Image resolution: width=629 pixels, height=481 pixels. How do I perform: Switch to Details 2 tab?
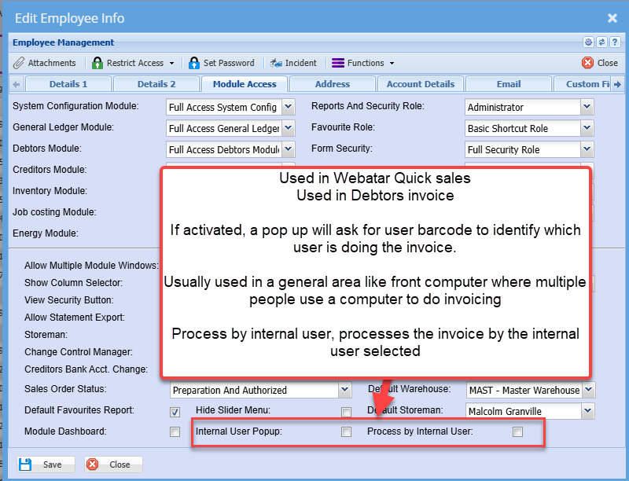tap(156, 84)
